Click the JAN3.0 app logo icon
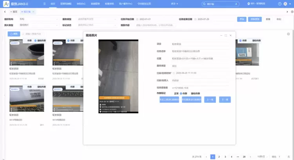294x160 pixels. click(x=5, y=4)
